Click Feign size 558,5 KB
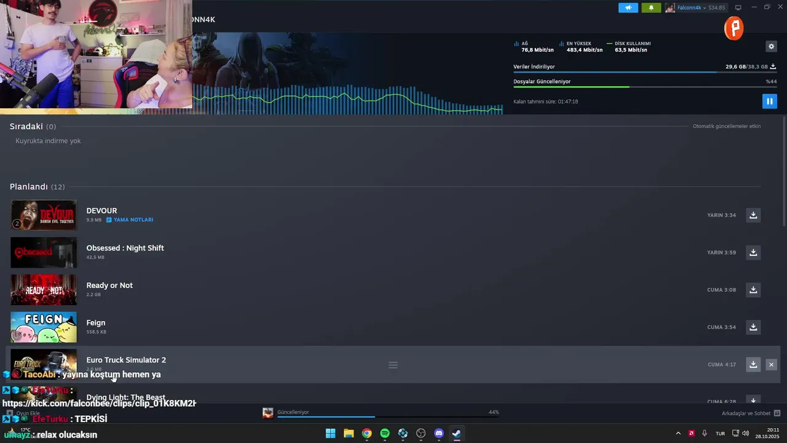787x443 pixels. click(96, 332)
